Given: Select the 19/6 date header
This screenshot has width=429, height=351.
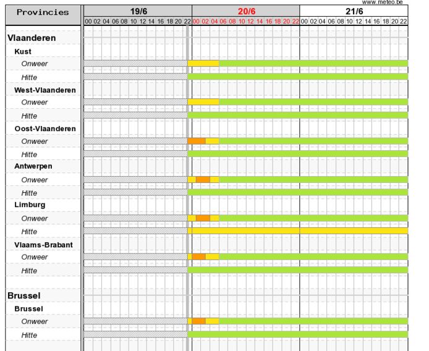Looking at the screenshot, I should [x=138, y=11].
